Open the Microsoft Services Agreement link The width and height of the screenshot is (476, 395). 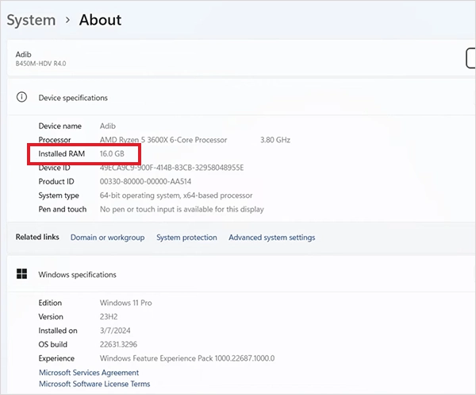[x=89, y=373]
